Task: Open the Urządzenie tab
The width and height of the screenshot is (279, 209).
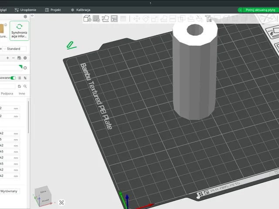Action: tap(25, 10)
